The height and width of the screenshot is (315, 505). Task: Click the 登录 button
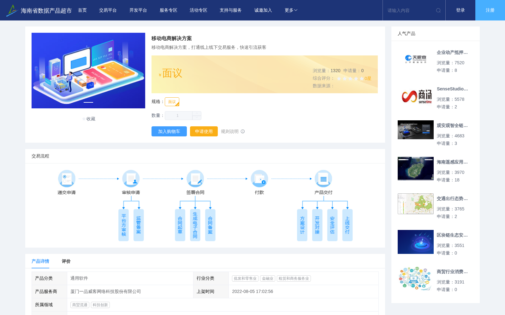click(x=460, y=10)
